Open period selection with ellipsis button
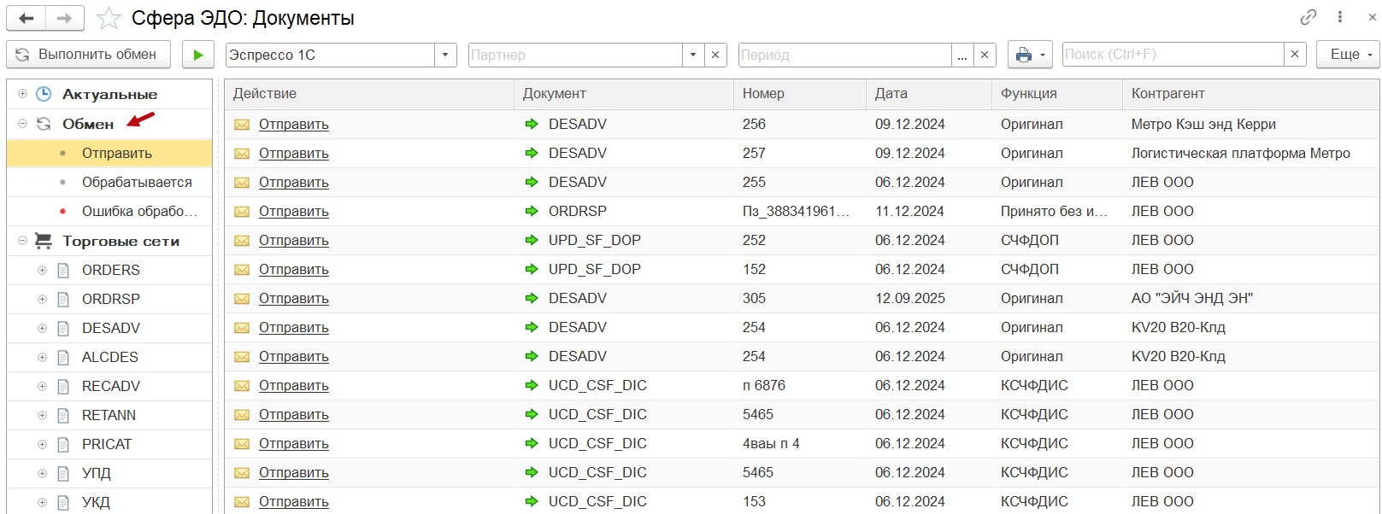1382x514 pixels. pyautogui.click(x=962, y=55)
